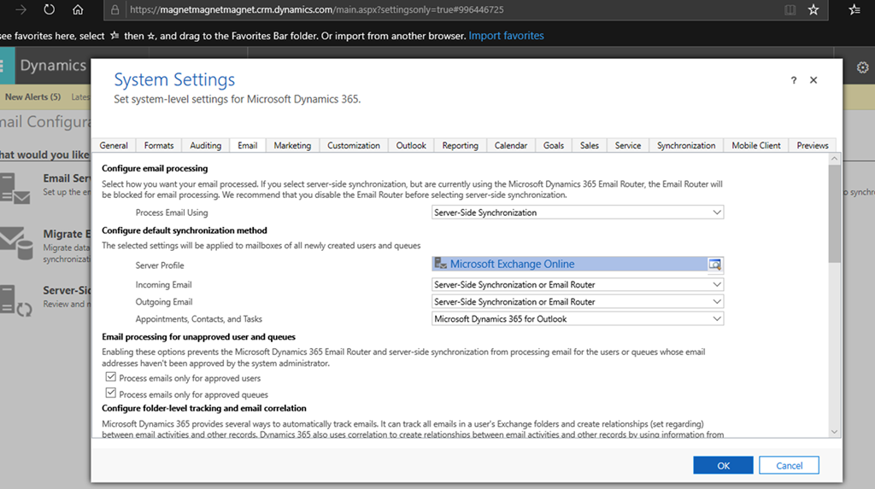
Task: Click the favorites star icon in address bar
Action: coord(813,10)
